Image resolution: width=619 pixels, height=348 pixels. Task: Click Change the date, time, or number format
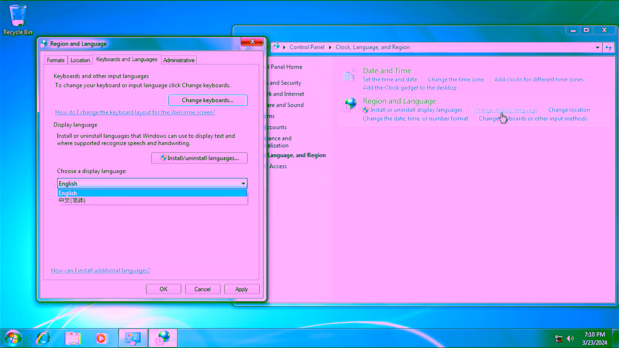tap(416, 119)
